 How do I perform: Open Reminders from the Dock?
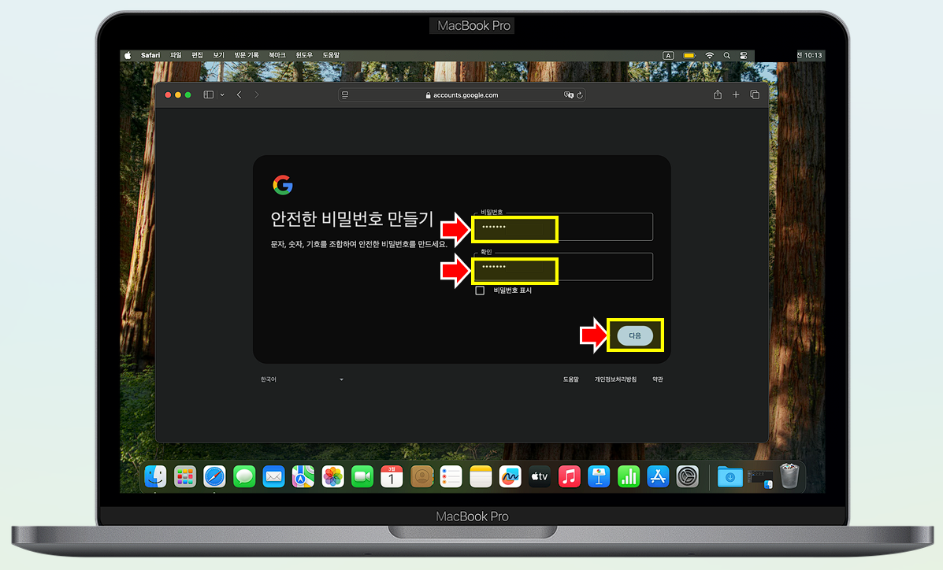451,477
